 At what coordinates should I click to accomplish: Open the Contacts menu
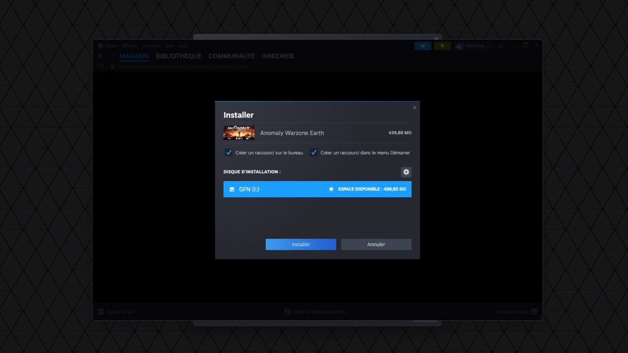tap(151, 46)
